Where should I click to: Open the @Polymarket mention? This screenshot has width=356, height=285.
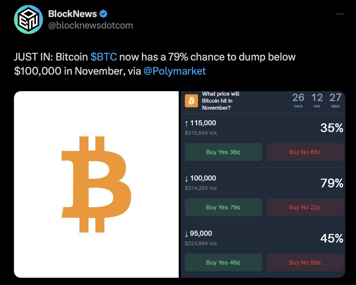[x=174, y=71]
